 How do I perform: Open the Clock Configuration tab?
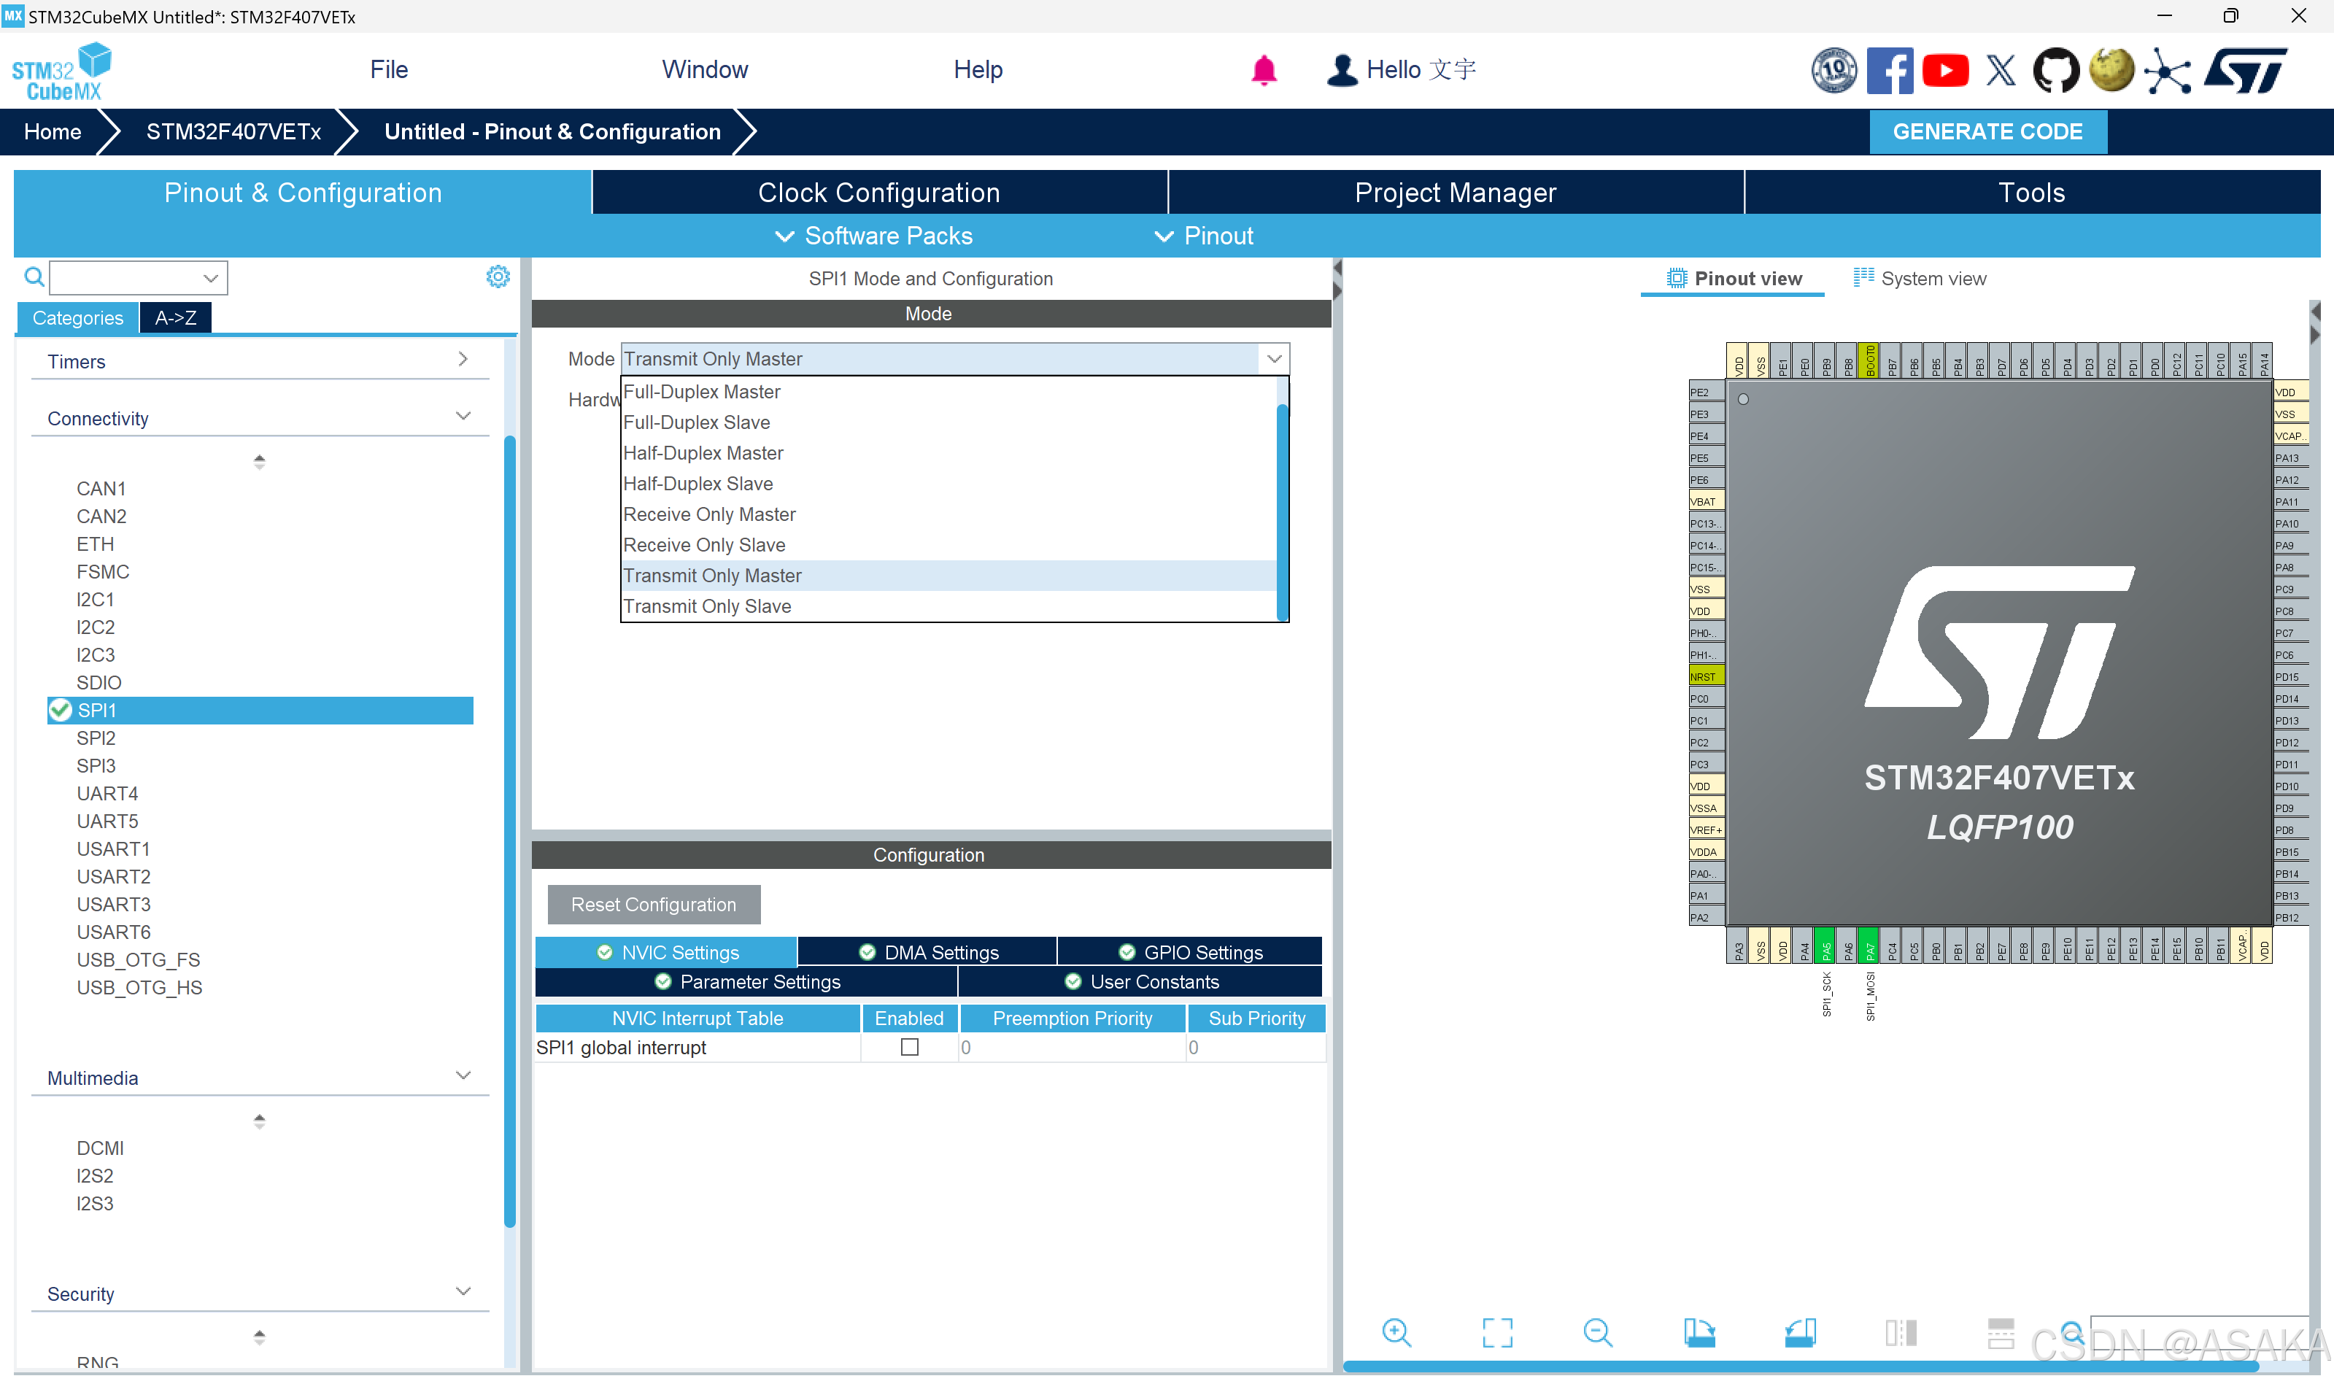coord(878,192)
